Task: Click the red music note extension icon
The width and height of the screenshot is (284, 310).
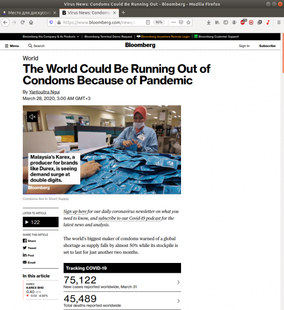Action: click(x=268, y=22)
